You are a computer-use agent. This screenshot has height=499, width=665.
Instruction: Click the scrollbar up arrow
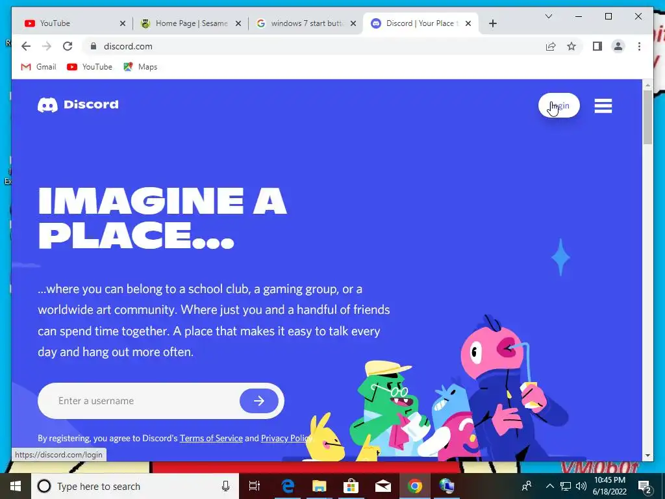pyautogui.click(x=647, y=85)
